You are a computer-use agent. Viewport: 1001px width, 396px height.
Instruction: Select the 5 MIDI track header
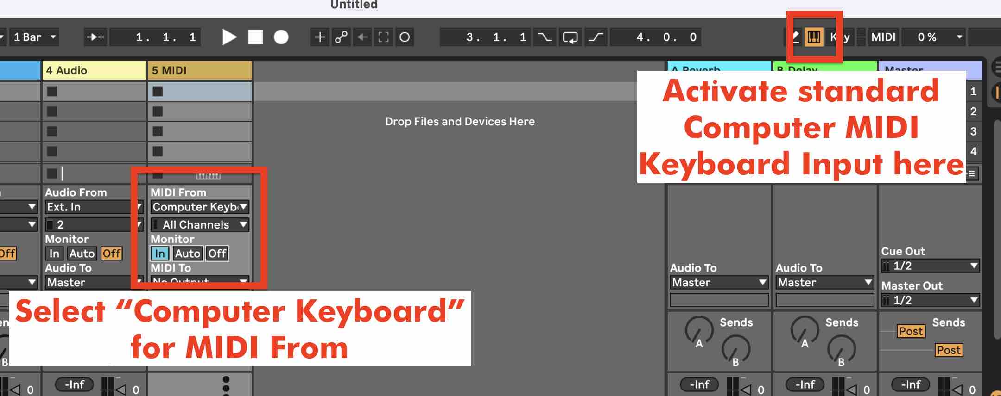click(x=200, y=70)
